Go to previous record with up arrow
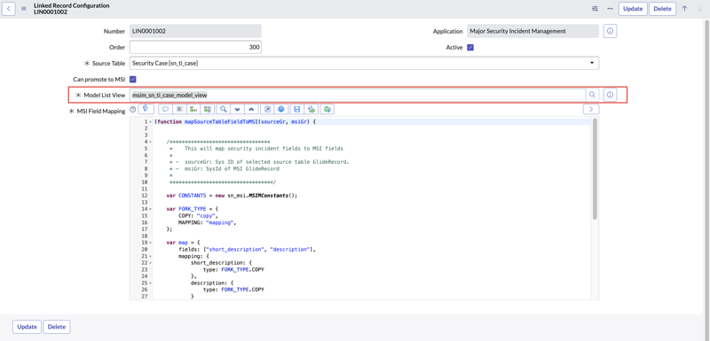The height and width of the screenshot is (341, 710). [x=684, y=9]
